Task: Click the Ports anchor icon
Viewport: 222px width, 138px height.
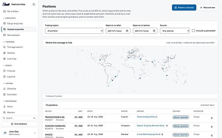Action: pyautogui.click(x=5, y=106)
